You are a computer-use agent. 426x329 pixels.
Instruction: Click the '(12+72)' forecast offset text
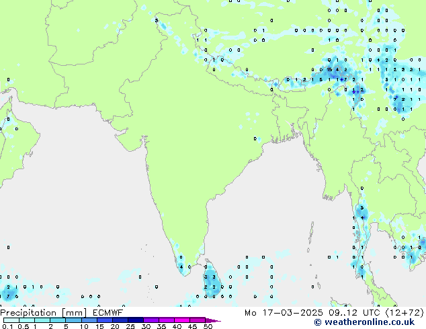pyautogui.click(x=404, y=313)
